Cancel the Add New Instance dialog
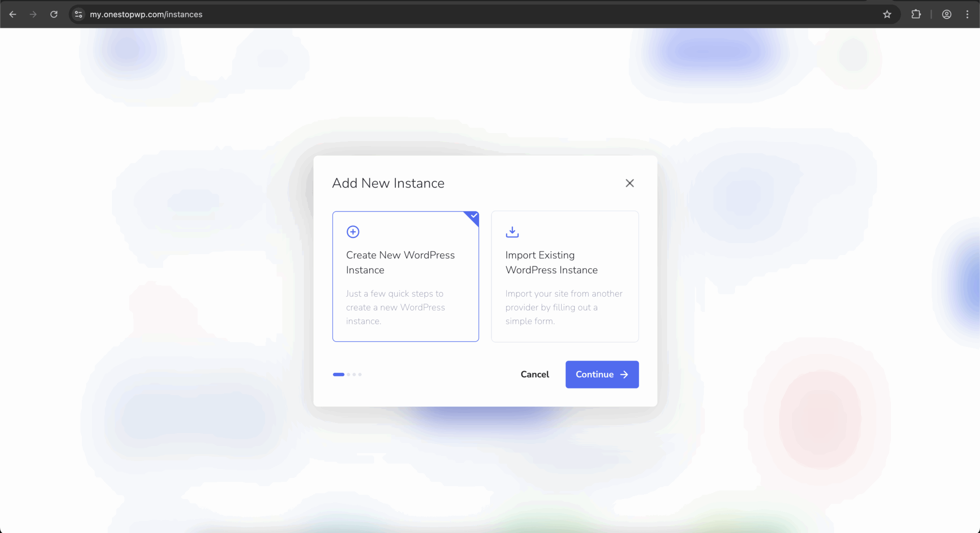This screenshot has width=980, height=533. (x=535, y=374)
